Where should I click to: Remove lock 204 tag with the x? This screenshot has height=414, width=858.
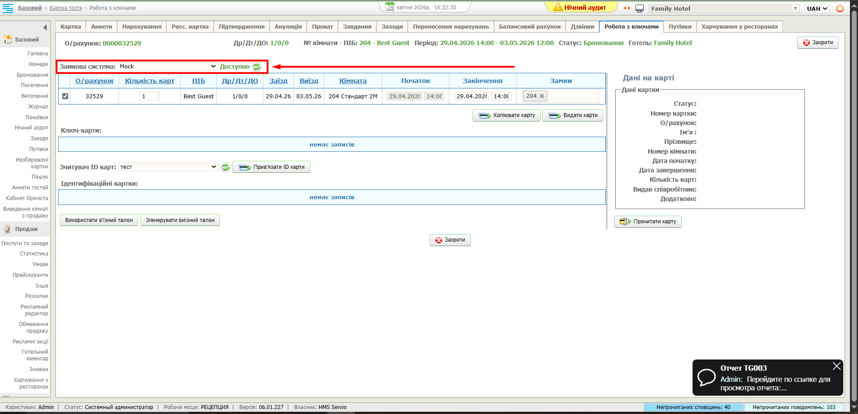pos(542,96)
